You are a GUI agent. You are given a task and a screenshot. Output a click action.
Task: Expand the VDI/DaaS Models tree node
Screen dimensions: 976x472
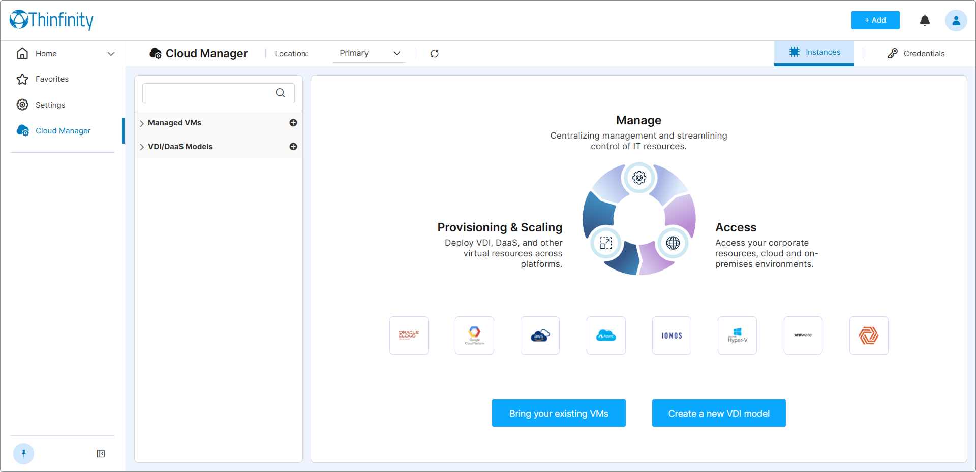point(142,147)
